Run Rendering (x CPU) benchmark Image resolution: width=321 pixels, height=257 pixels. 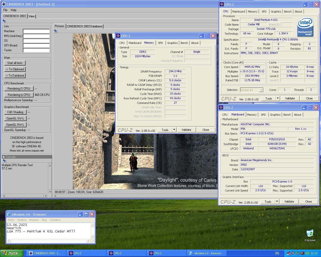(19, 95)
